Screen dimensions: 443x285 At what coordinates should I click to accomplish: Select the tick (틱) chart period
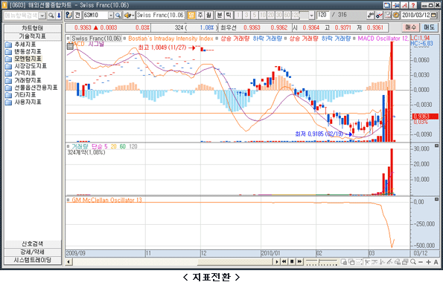click(x=229, y=15)
